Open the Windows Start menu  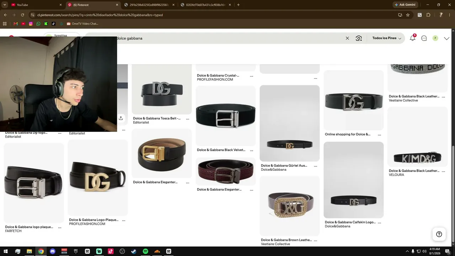[x=6, y=251]
